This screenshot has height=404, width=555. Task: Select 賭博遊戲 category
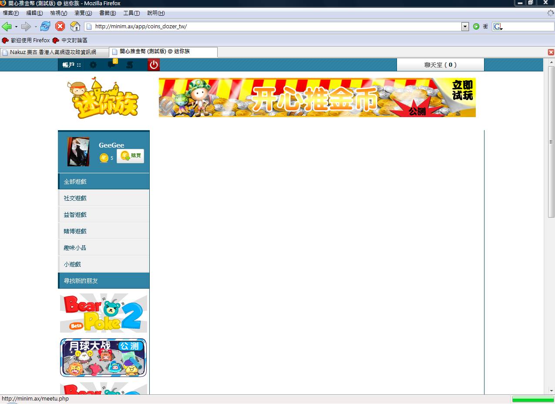click(x=104, y=231)
